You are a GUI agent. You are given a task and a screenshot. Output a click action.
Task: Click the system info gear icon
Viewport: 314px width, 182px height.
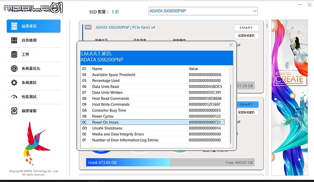click(x=14, y=83)
